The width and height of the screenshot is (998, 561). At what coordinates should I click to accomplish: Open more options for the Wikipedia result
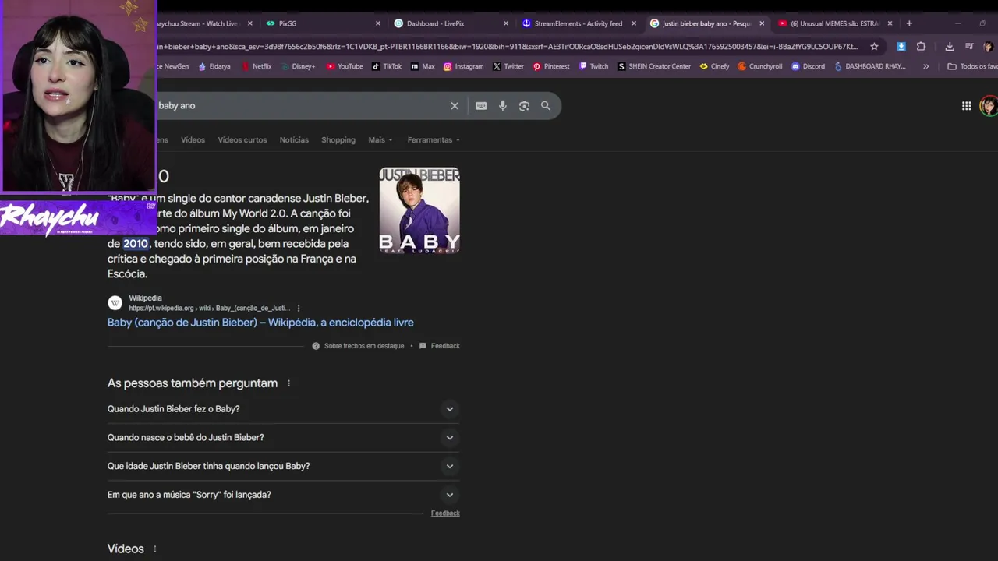pos(299,309)
